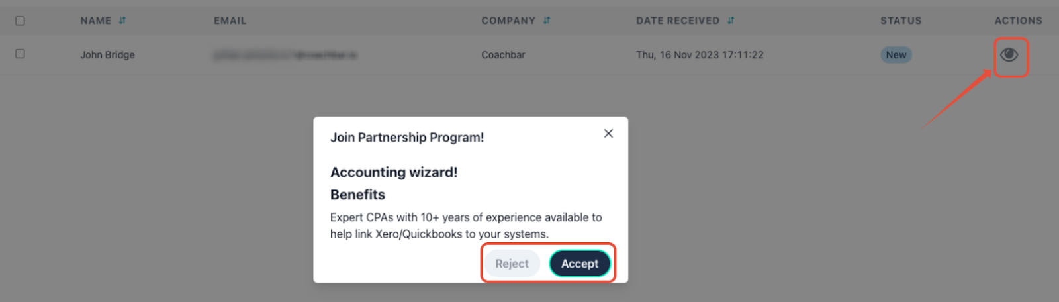Sort by date received using sort arrows icon
This screenshot has width=1059, height=302.
(731, 21)
